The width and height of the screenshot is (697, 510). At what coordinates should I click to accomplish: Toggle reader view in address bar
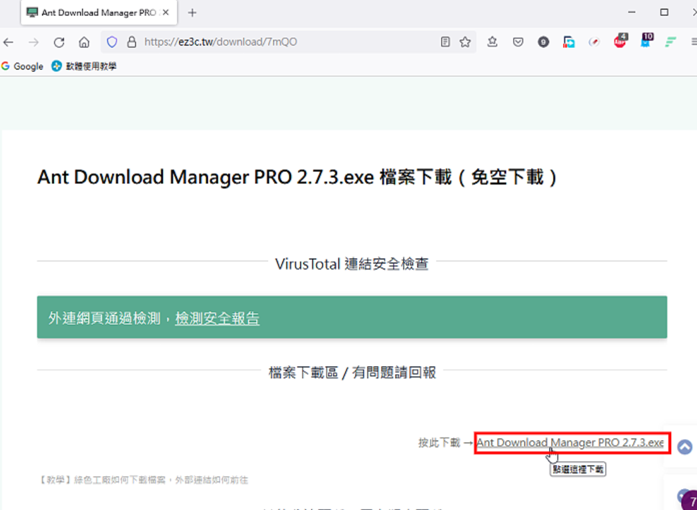click(x=445, y=42)
